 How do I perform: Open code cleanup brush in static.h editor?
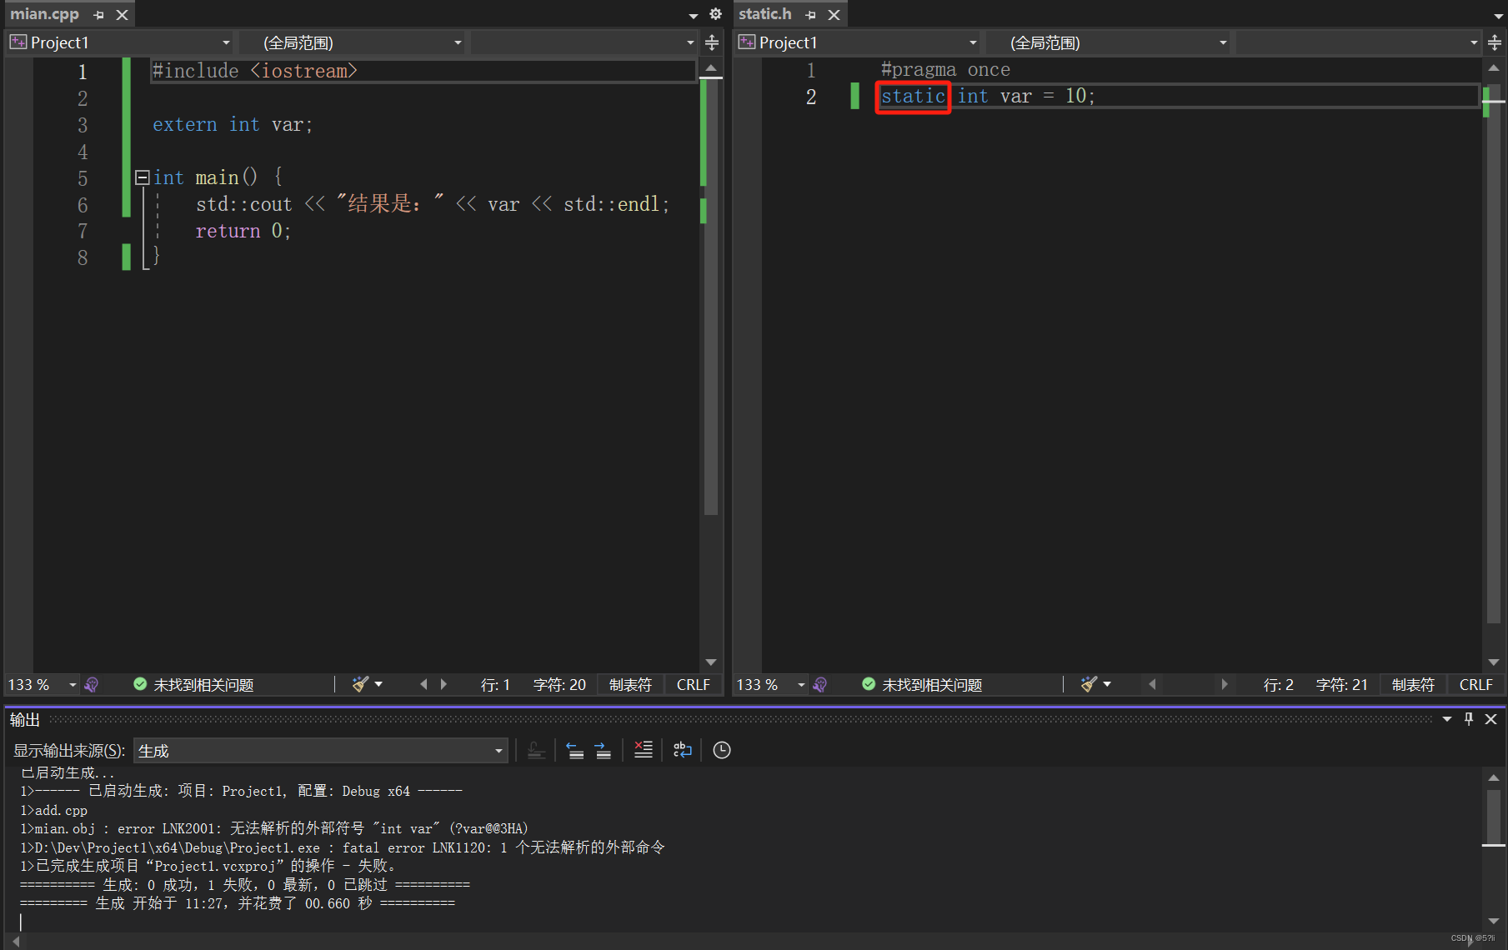click(1089, 684)
